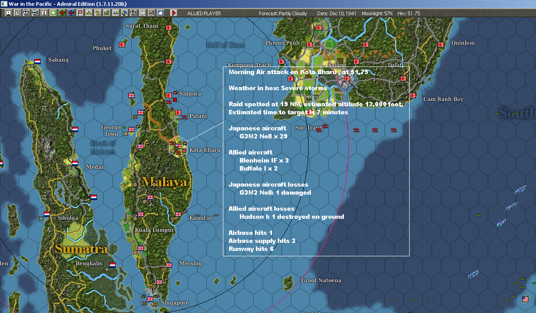Viewport: 536px width, 313px height.
Task: Select Dutch flag at Sibolga
Action: [x=47, y=214]
